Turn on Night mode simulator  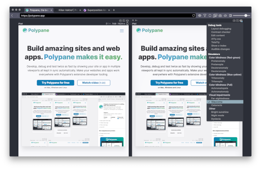[x=217, y=115]
